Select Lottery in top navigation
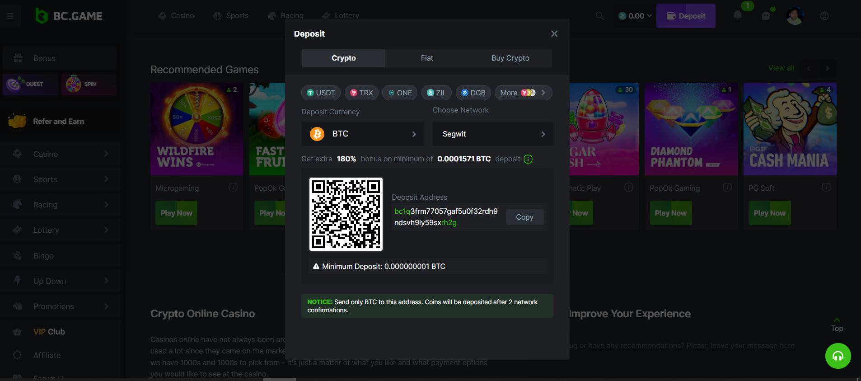The width and height of the screenshot is (861, 381). tap(341, 16)
